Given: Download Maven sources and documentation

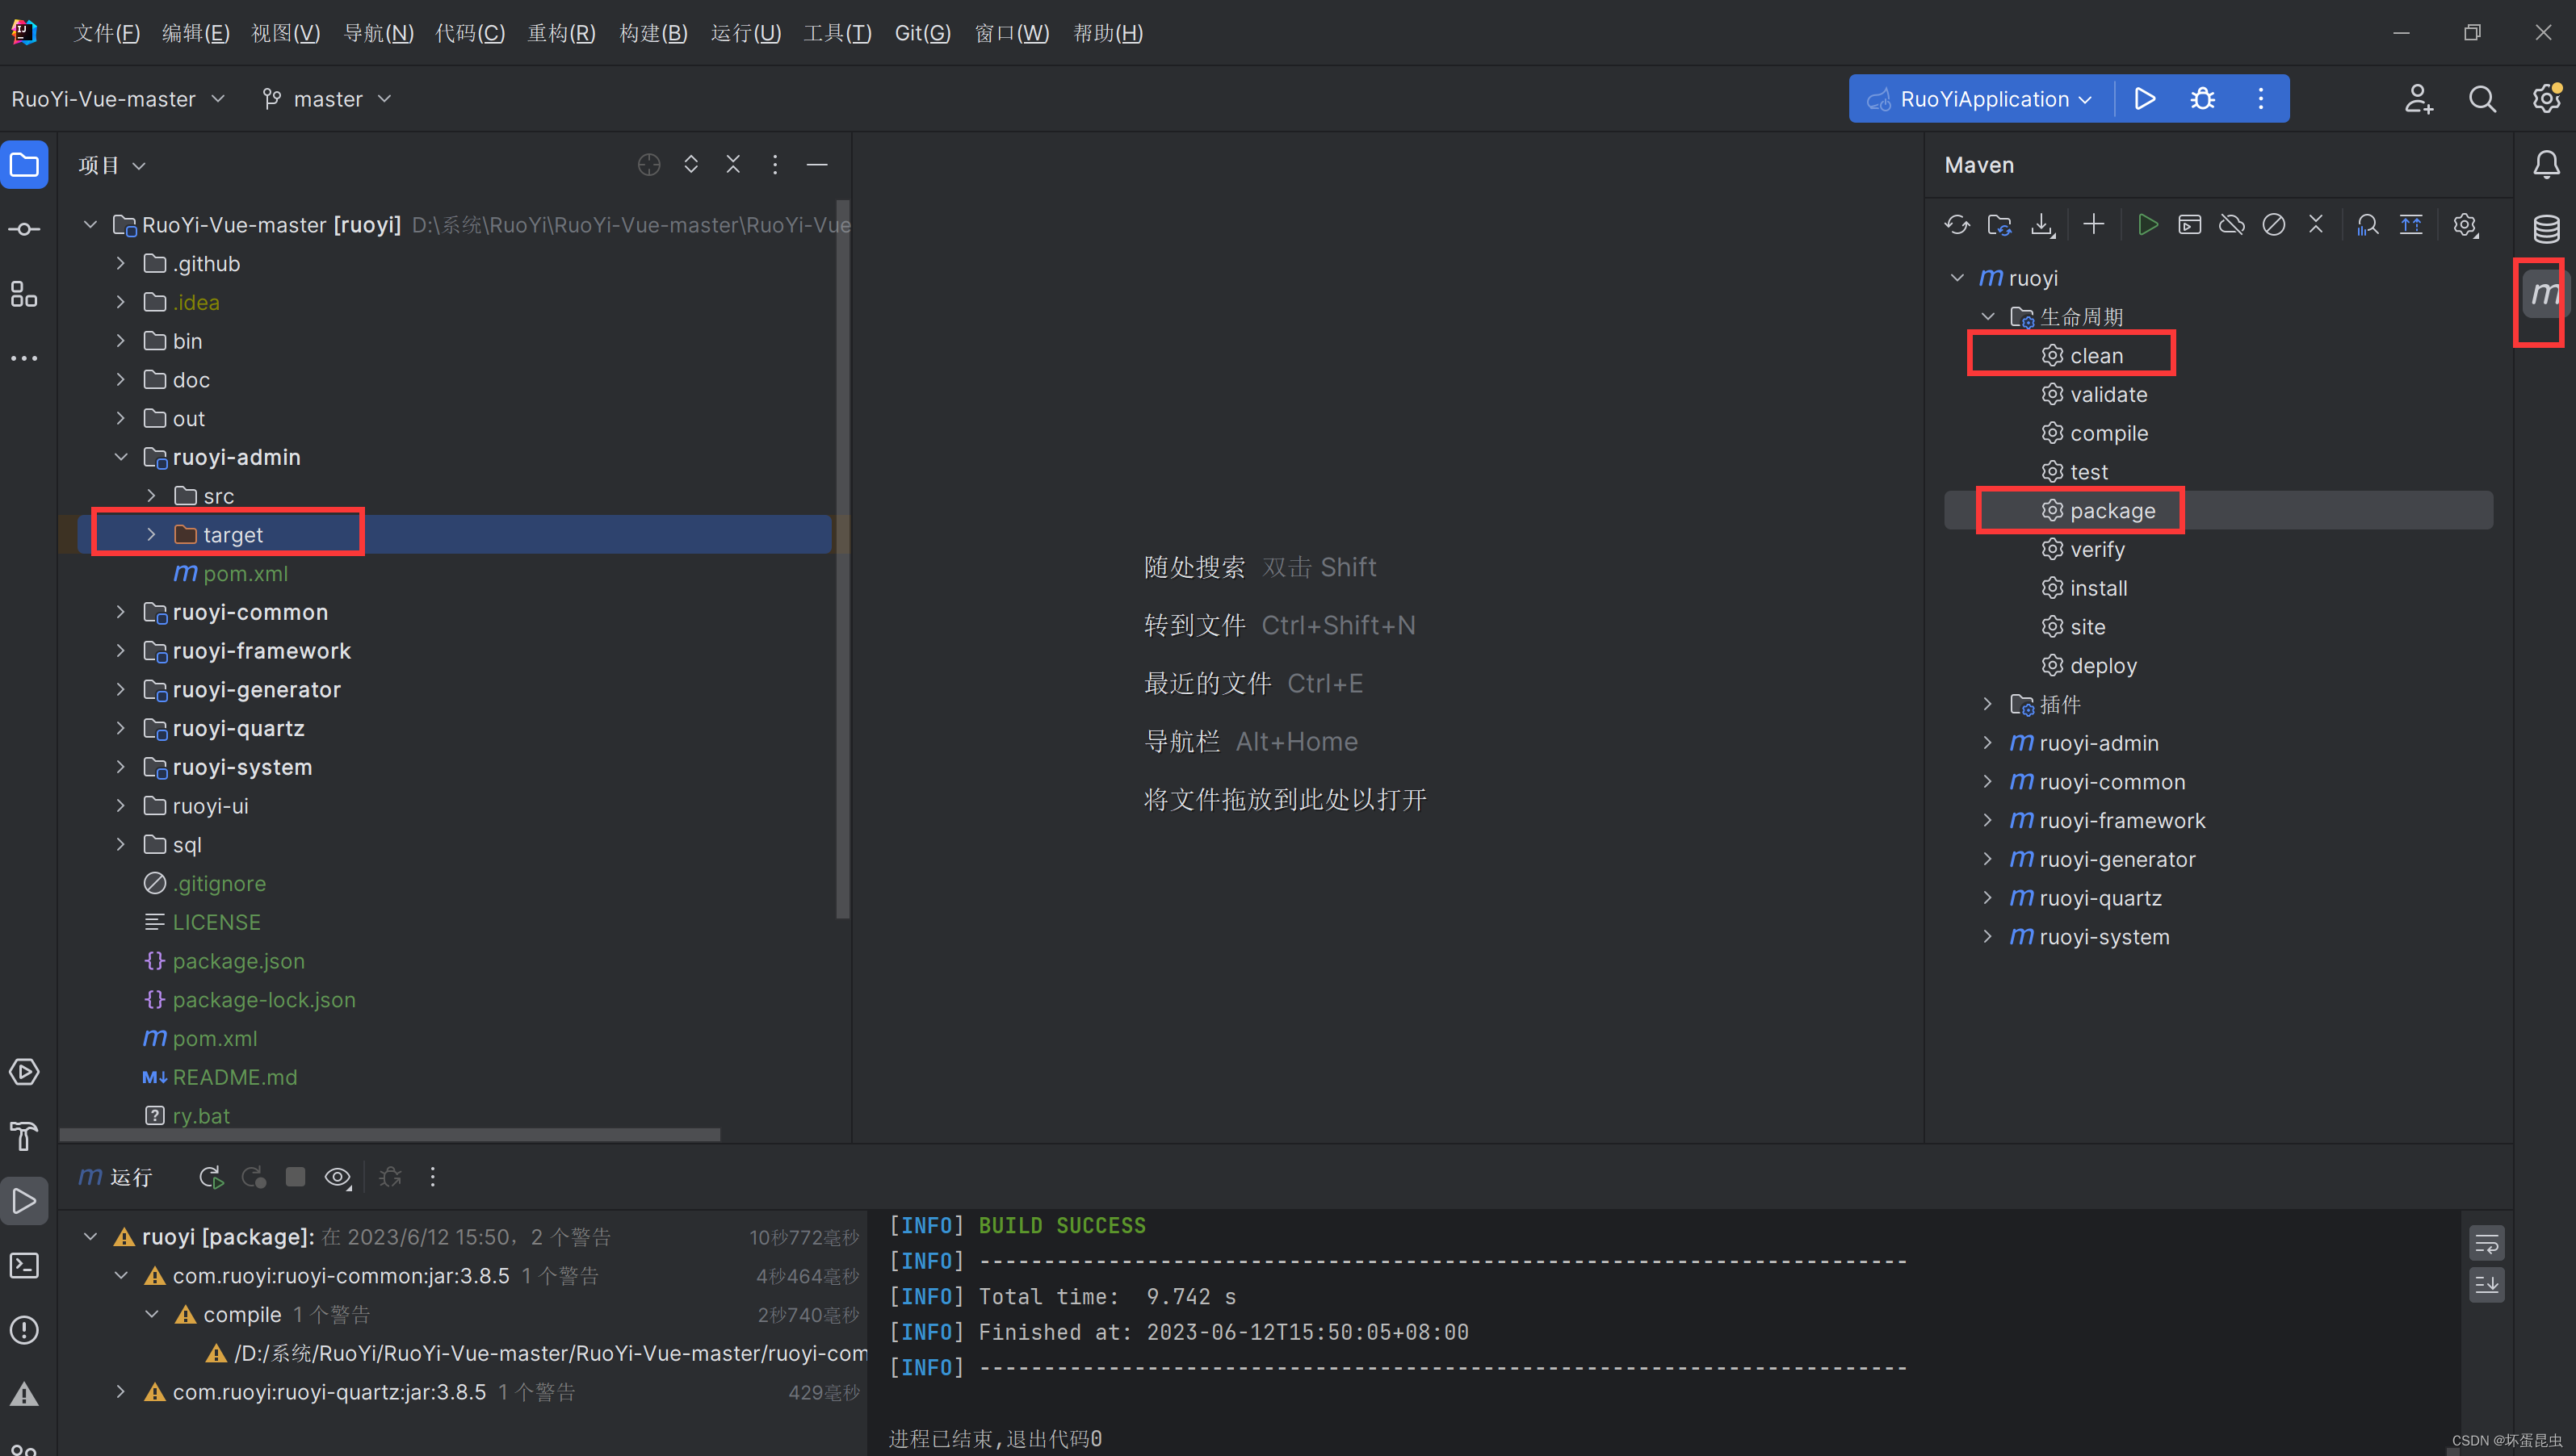Looking at the screenshot, I should click(2041, 225).
